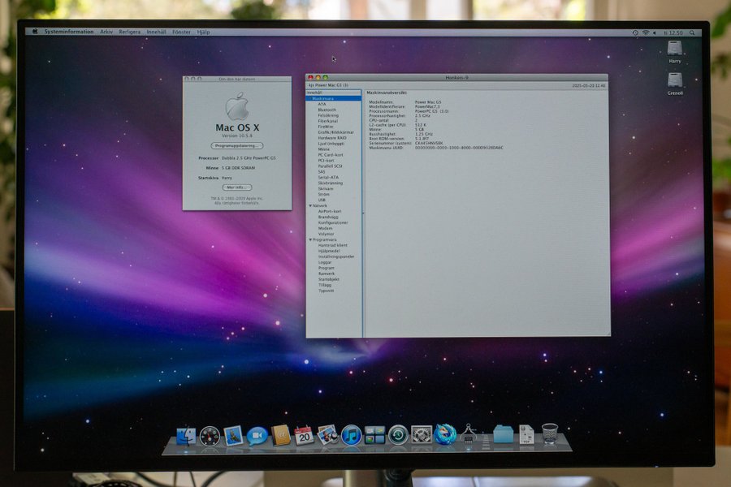Select PCI-kort in the sidebar
Image resolution: width=731 pixels, height=487 pixels.
click(326, 161)
